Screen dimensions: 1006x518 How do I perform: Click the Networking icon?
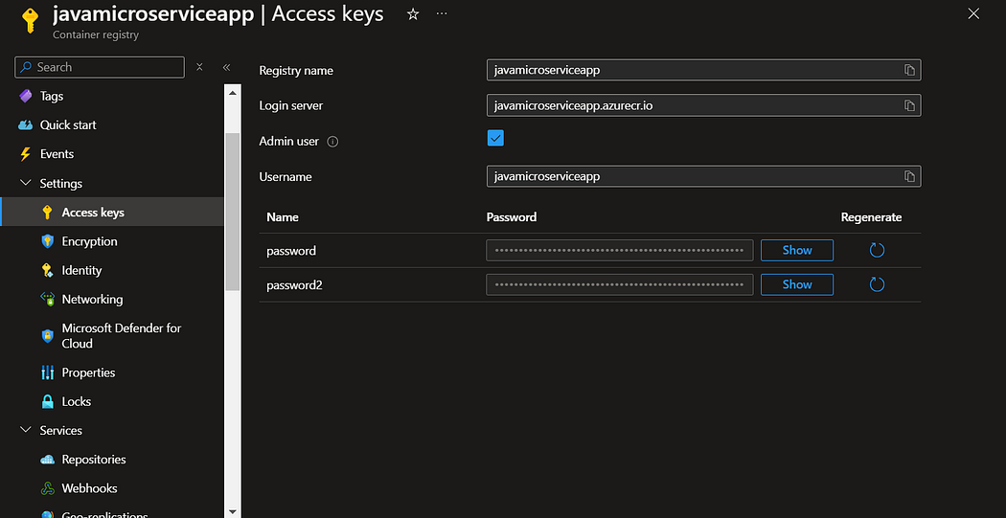pos(48,300)
